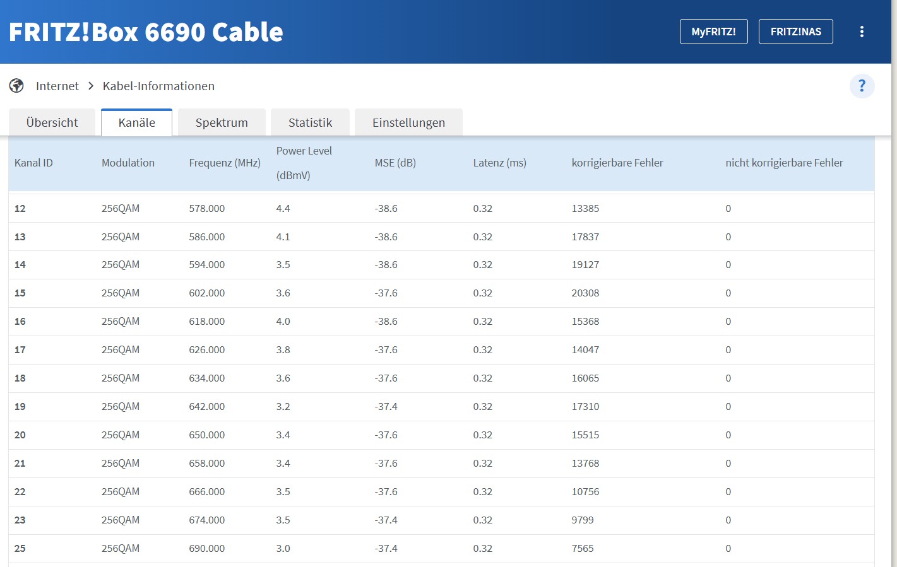
Task: Click the Frequenz (MHz) column header
Action: 225,163
